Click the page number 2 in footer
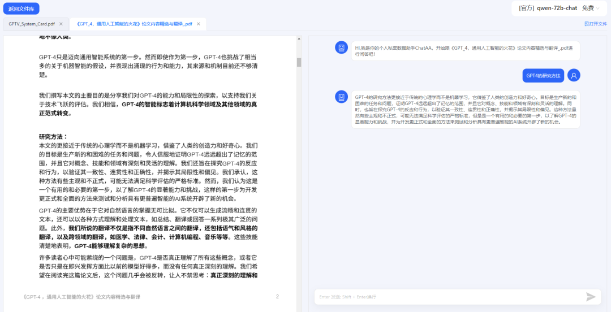This screenshot has height=312, width=611. click(x=277, y=297)
